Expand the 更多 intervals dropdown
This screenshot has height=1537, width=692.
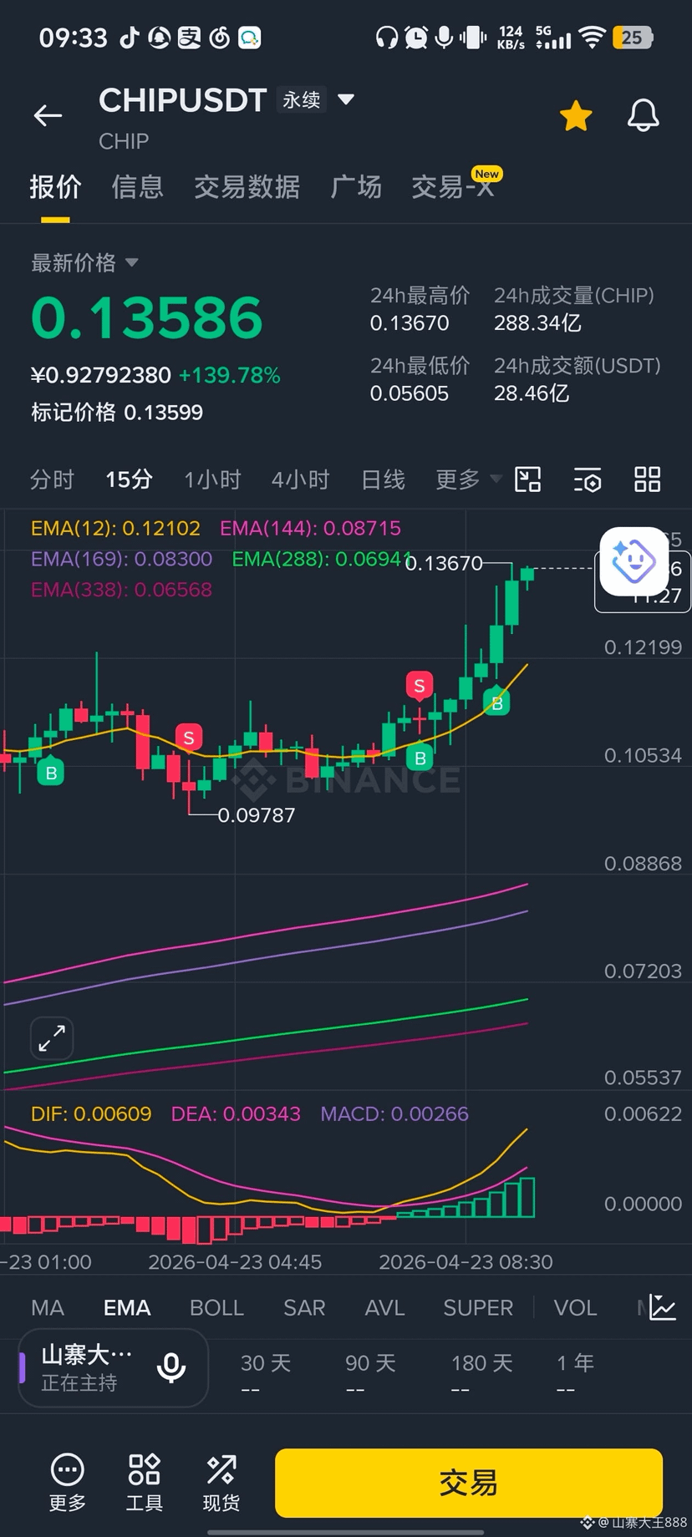pos(468,479)
